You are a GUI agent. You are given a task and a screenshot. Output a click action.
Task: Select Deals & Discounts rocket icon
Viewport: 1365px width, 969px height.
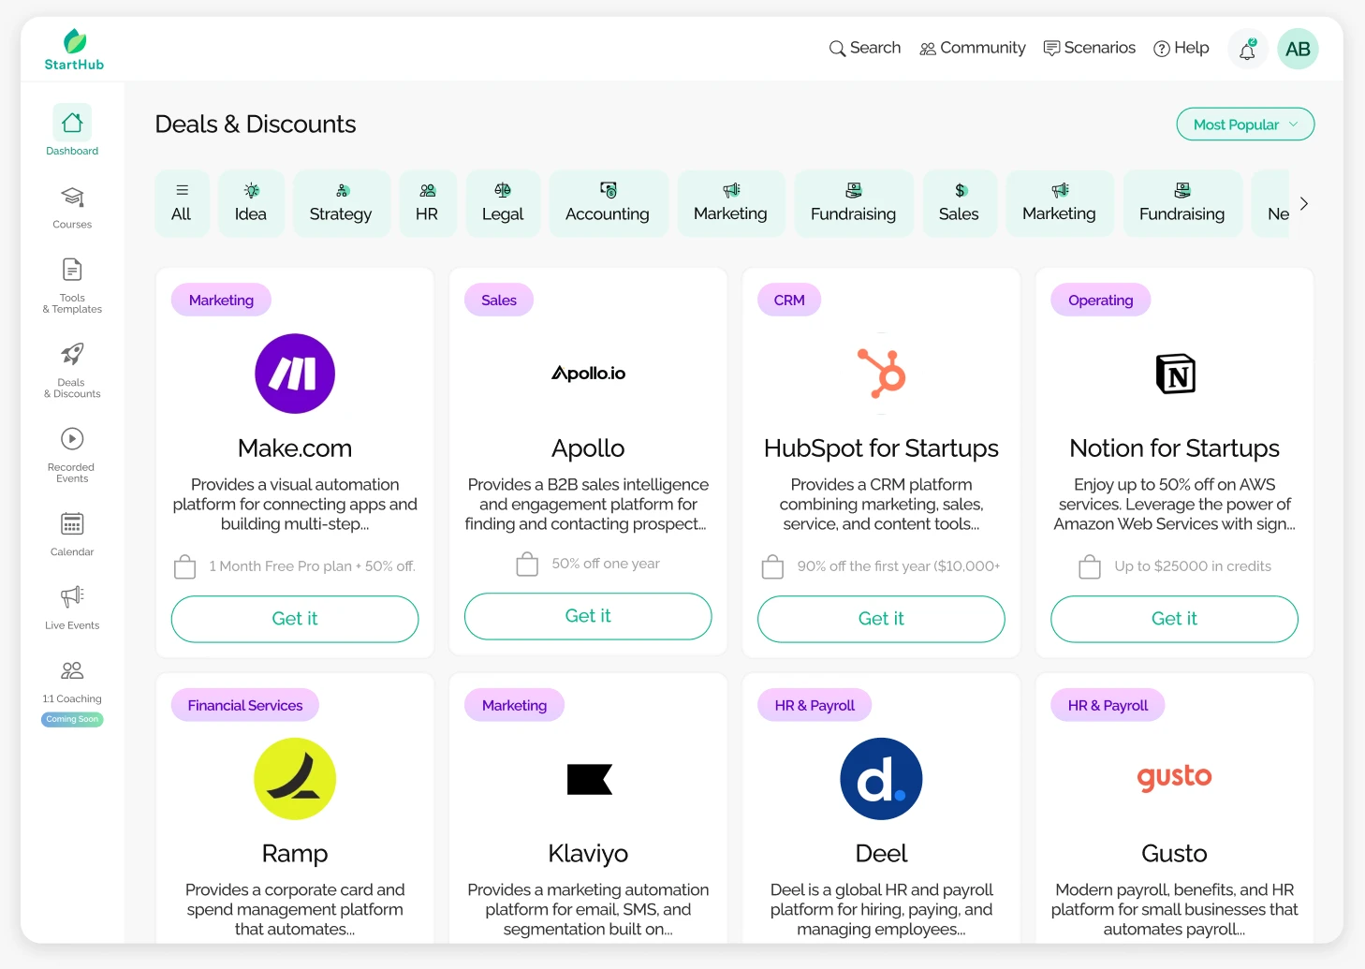(72, 354)
